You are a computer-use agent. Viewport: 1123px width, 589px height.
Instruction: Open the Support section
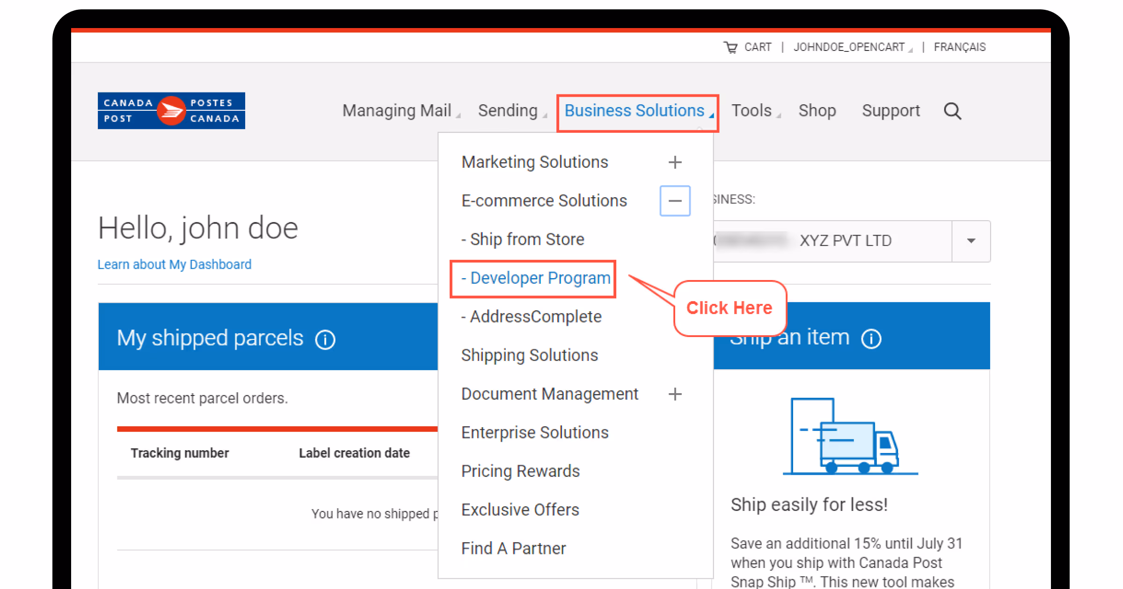[x=890, y=110]
